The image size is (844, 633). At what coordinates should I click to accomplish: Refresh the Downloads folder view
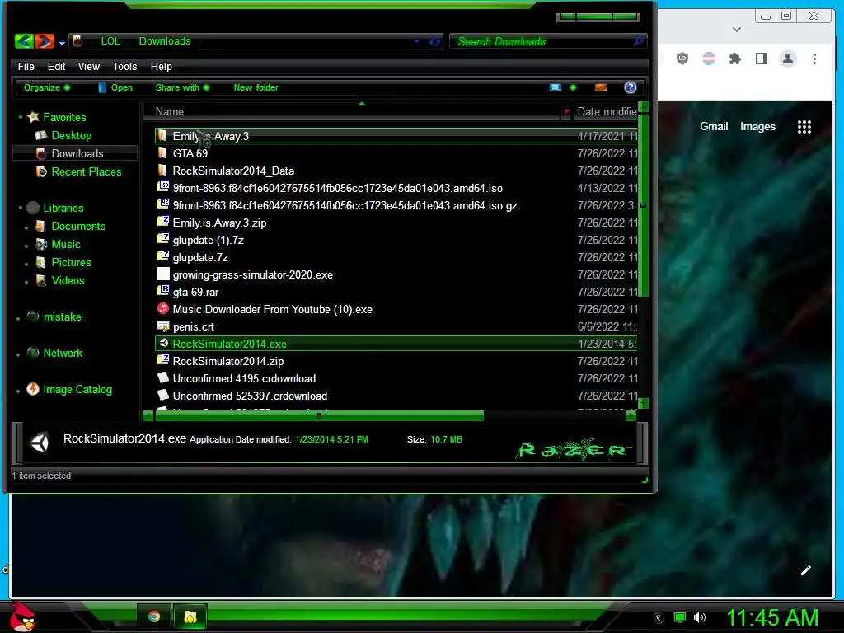pos(434,41)
